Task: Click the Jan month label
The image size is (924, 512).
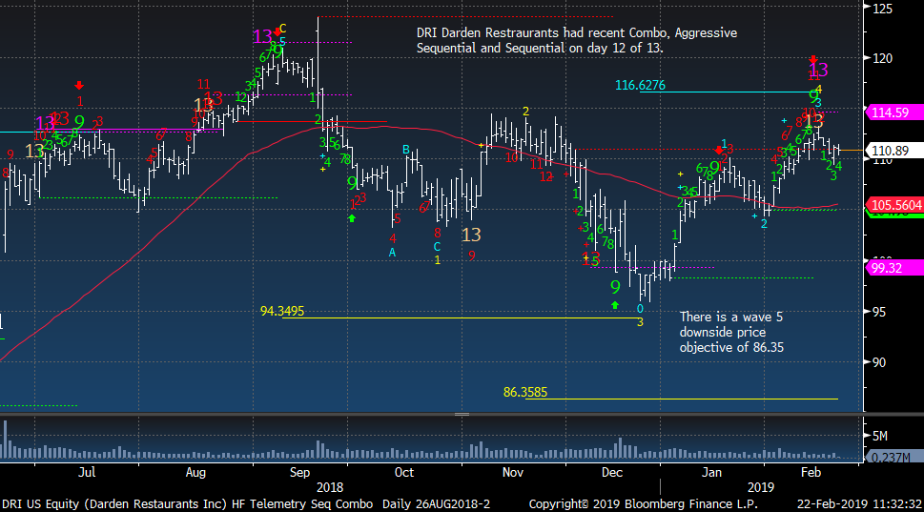Action: 711,473
